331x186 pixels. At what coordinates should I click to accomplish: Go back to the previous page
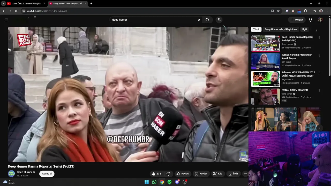4,11
